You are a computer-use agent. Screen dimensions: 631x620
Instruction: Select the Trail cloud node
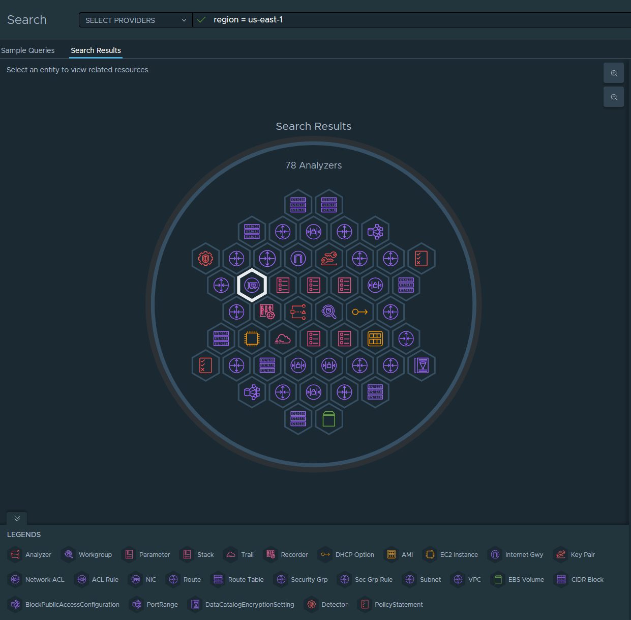coord(283,339)
